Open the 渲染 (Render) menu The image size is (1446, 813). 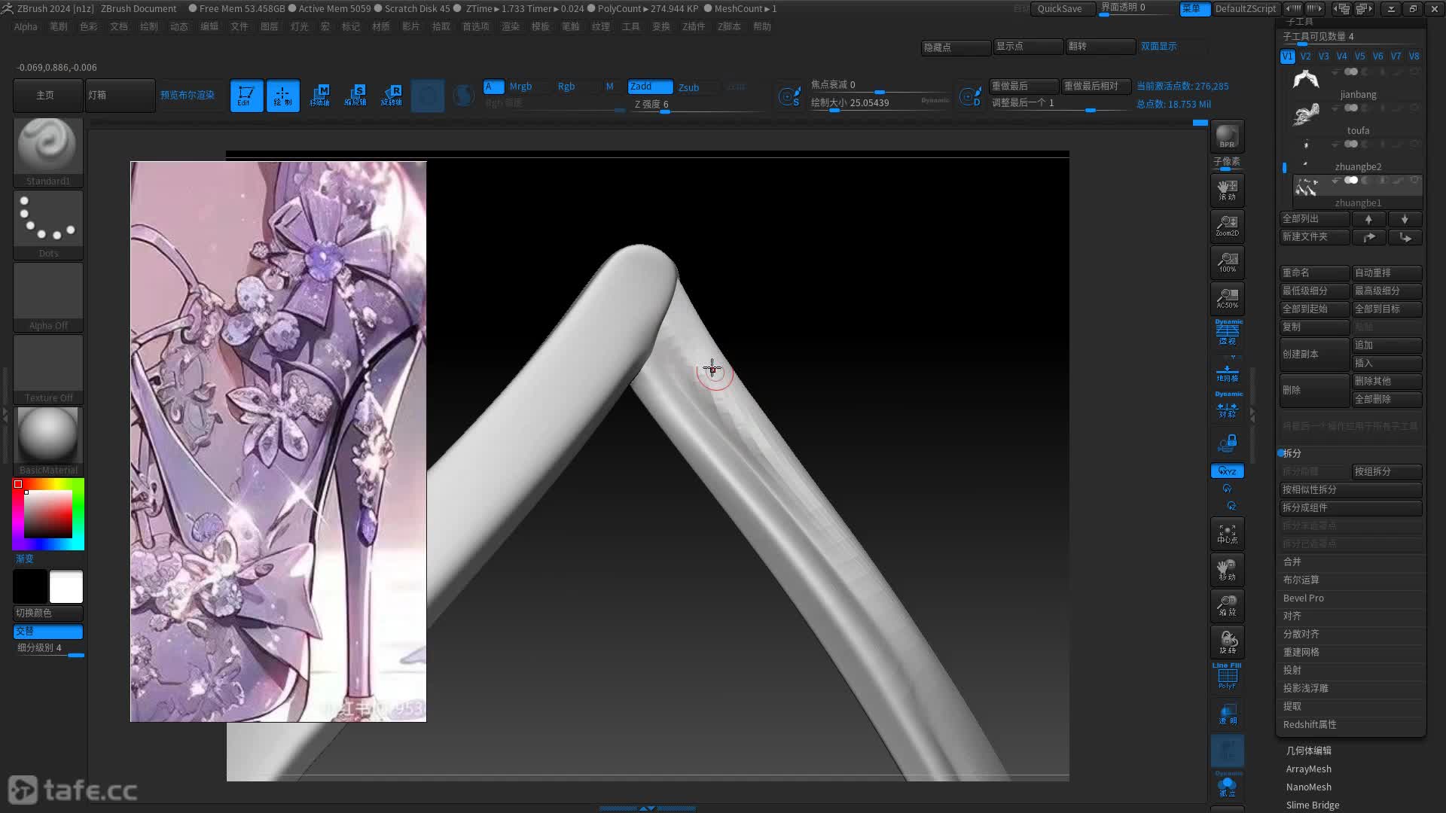[511, 26]
